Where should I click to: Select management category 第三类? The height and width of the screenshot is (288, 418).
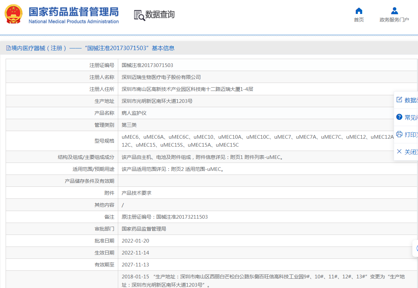click(x=129, y=125)
